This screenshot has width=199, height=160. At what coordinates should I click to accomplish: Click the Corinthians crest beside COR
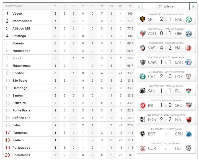143,148
